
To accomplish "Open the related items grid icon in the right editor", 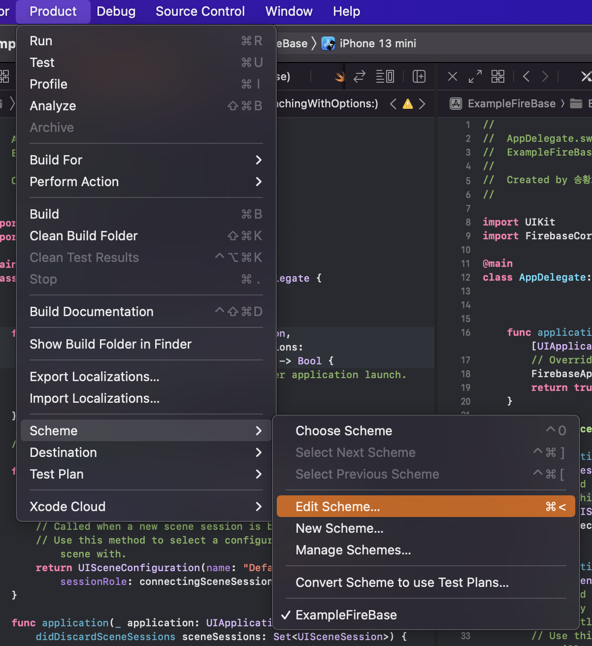I will point(498,76).
